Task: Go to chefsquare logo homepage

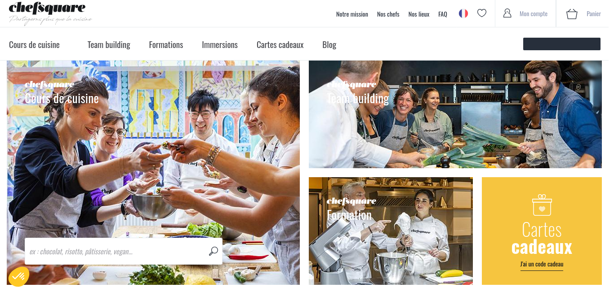Action: (50, 13)
